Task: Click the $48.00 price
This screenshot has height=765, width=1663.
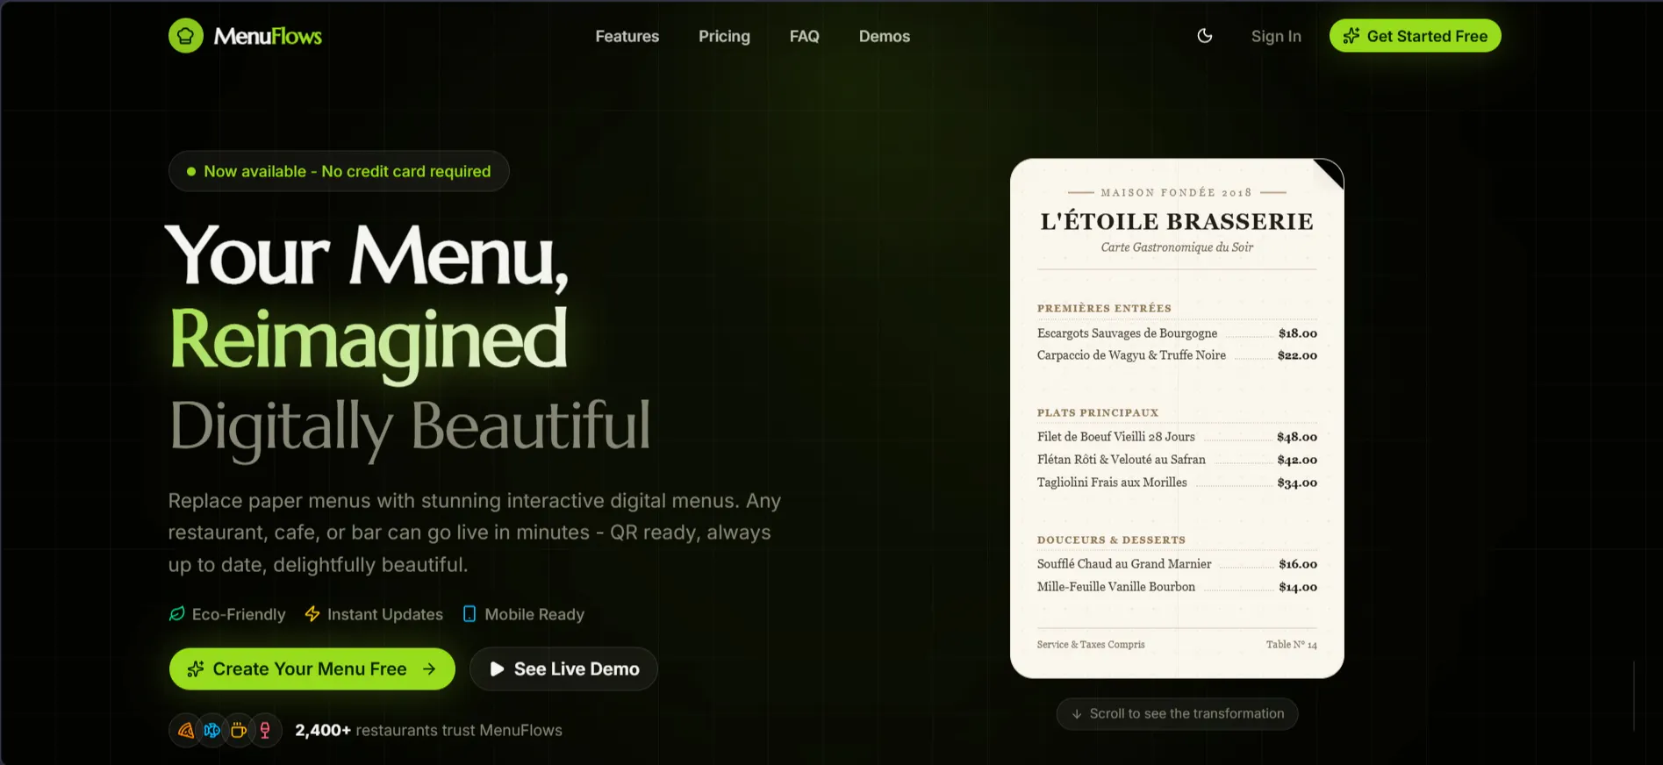Action: [x=1297, y=437]
